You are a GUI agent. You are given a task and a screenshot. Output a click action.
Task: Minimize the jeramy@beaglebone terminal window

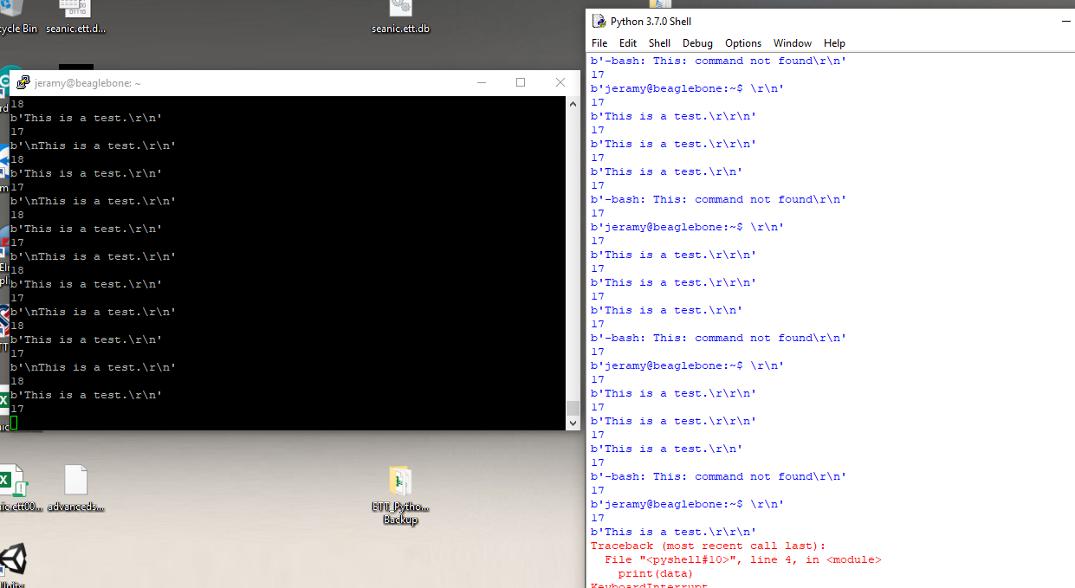(x=482, y=83)
